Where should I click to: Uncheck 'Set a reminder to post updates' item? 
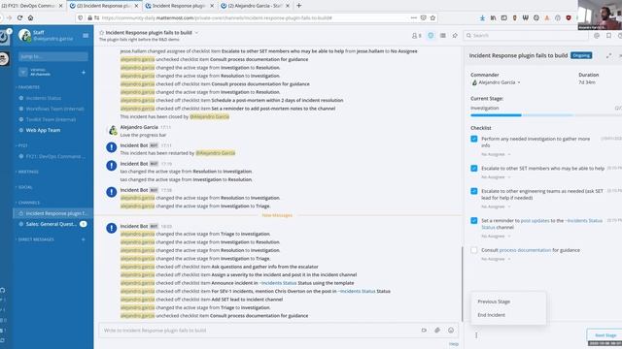[474, 220]
